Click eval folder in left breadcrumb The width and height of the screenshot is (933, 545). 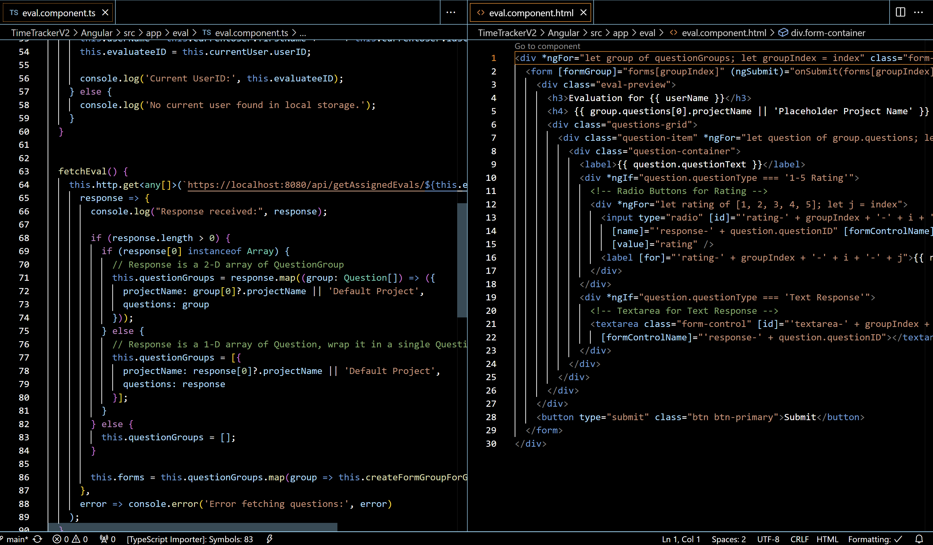(180, 33)
